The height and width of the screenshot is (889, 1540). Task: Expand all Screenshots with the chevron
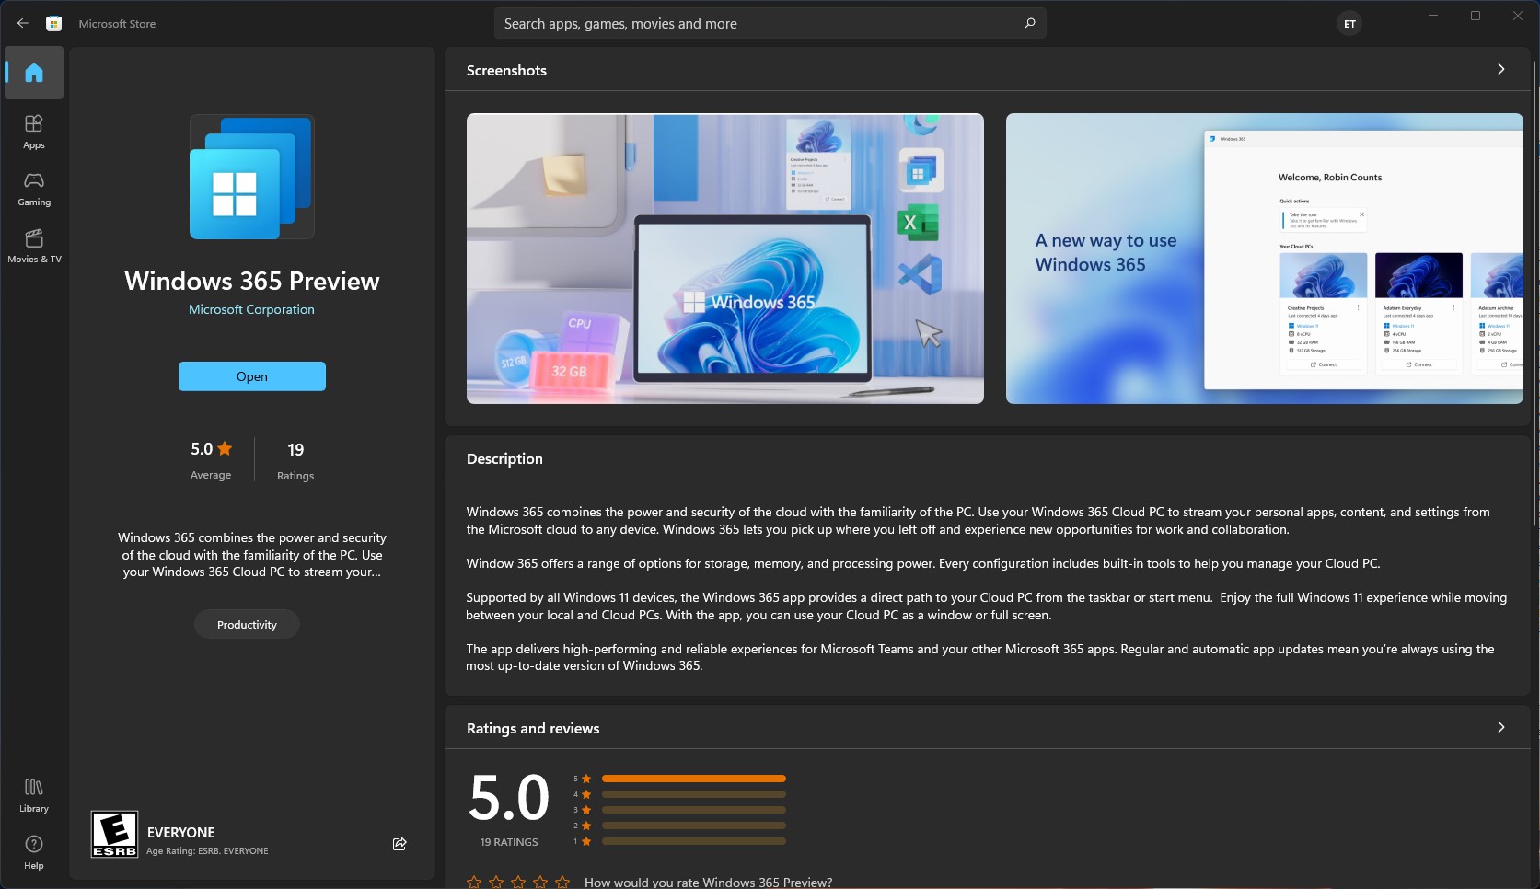click(1500, 69)
